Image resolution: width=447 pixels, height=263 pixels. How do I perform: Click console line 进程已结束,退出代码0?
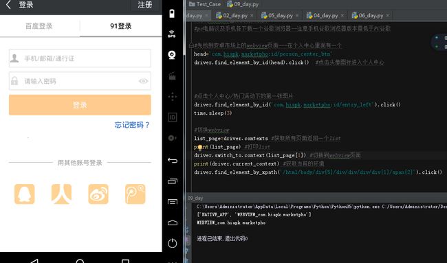point(222,238)
